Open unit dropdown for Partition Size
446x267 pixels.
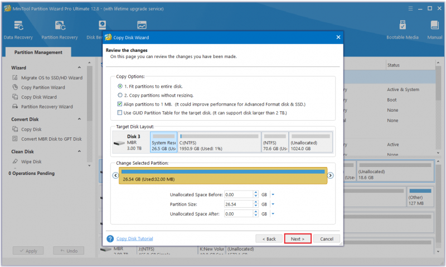[273, 204]
